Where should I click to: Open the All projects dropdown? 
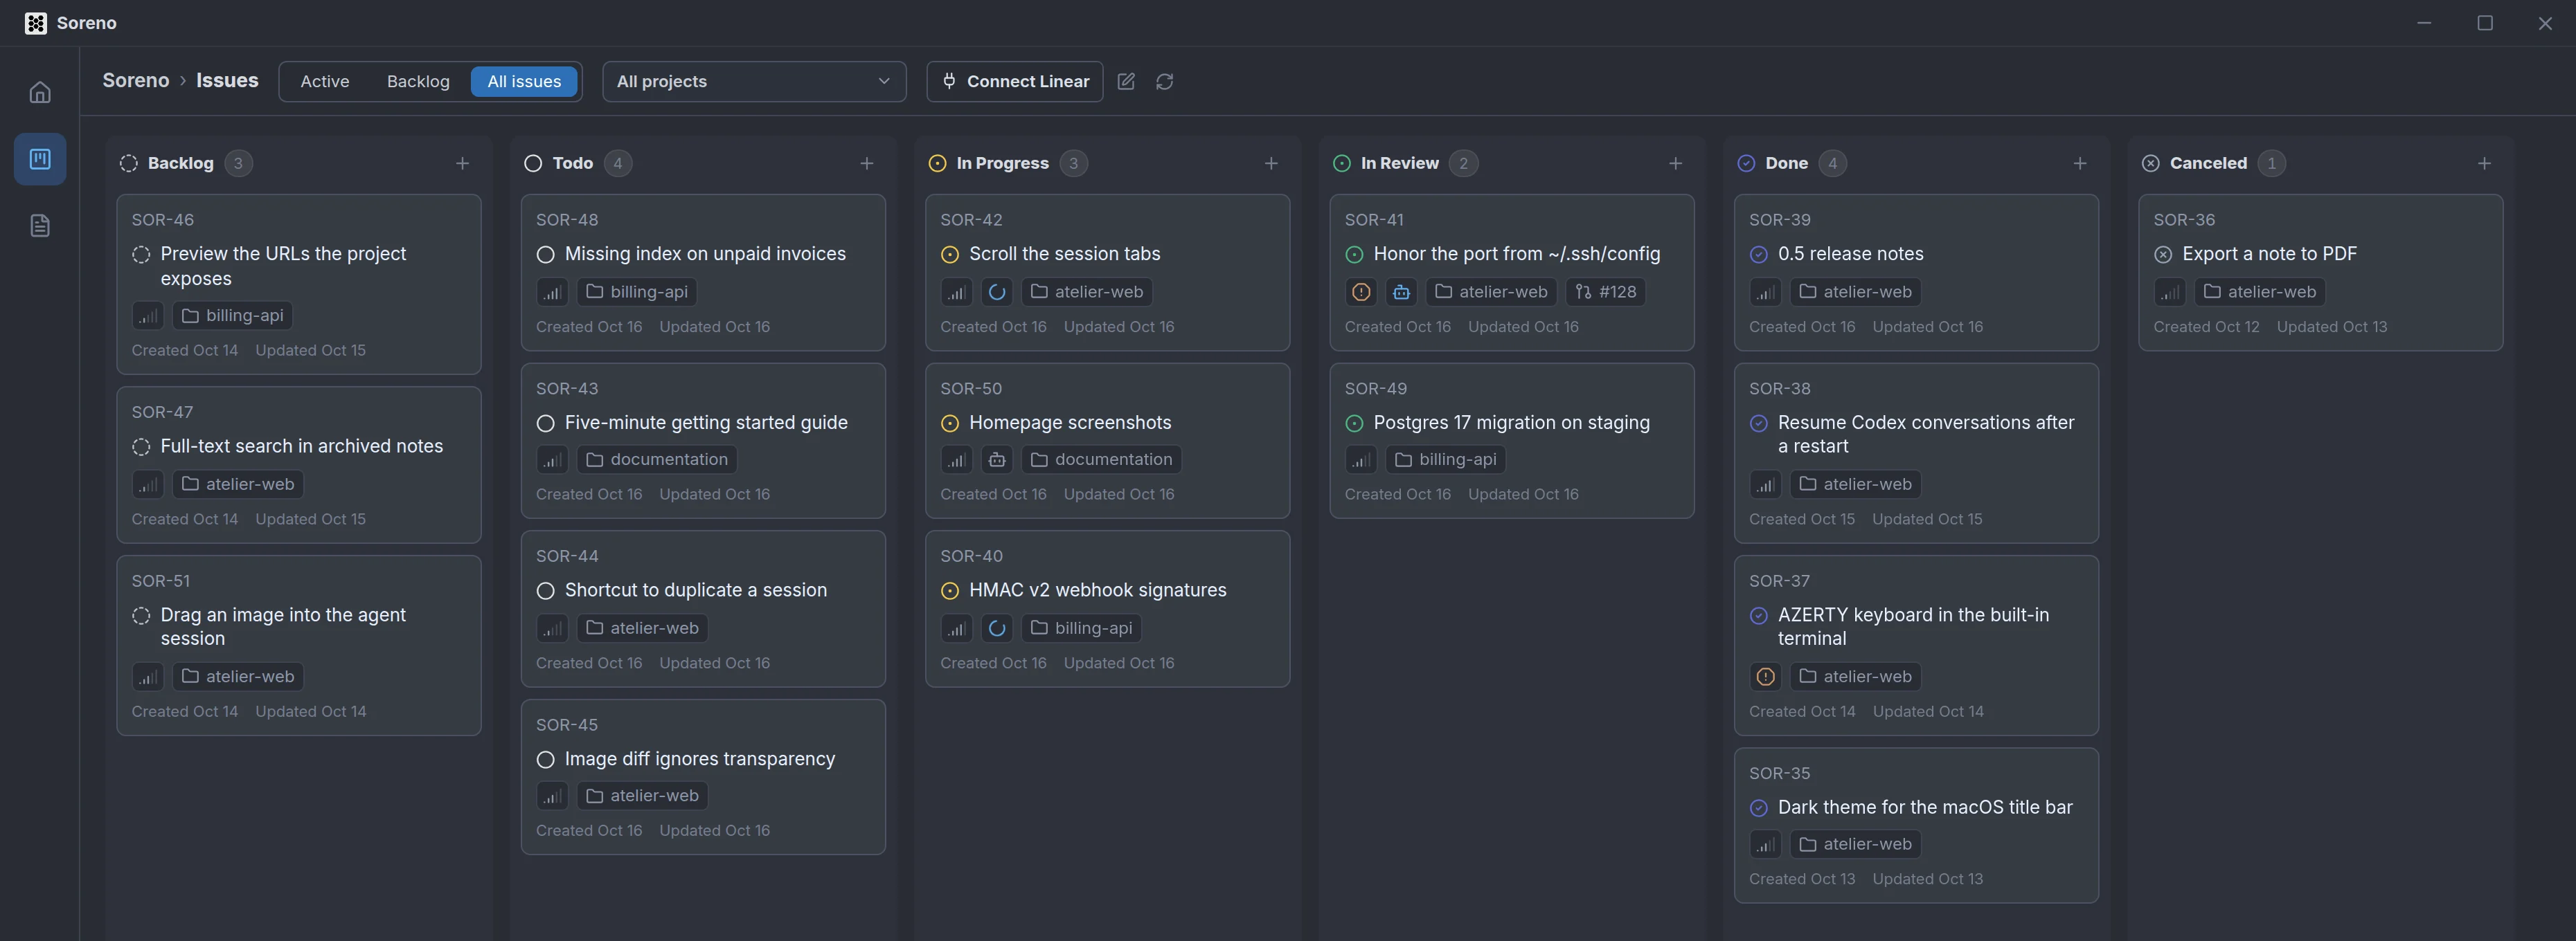[x=754, y=82]
